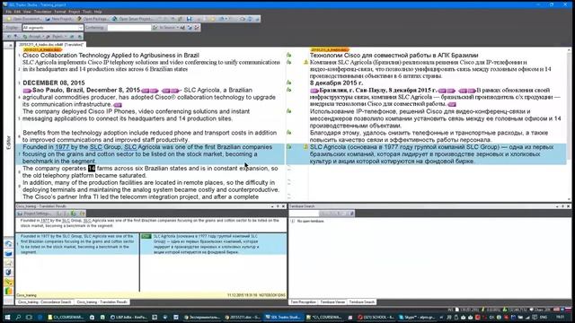The height and width of the screenshot is (323, 575).
Task: Click the Project Settings button in Translation Results
Action: click(34, 214)
